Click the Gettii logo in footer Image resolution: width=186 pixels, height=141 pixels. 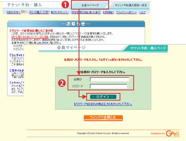click(x=173, y=133)
